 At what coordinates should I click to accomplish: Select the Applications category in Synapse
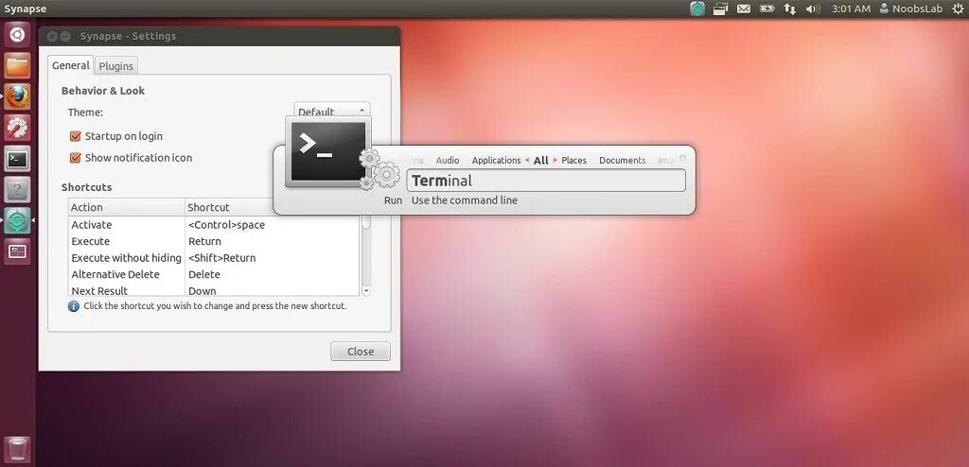pos(496,160)
